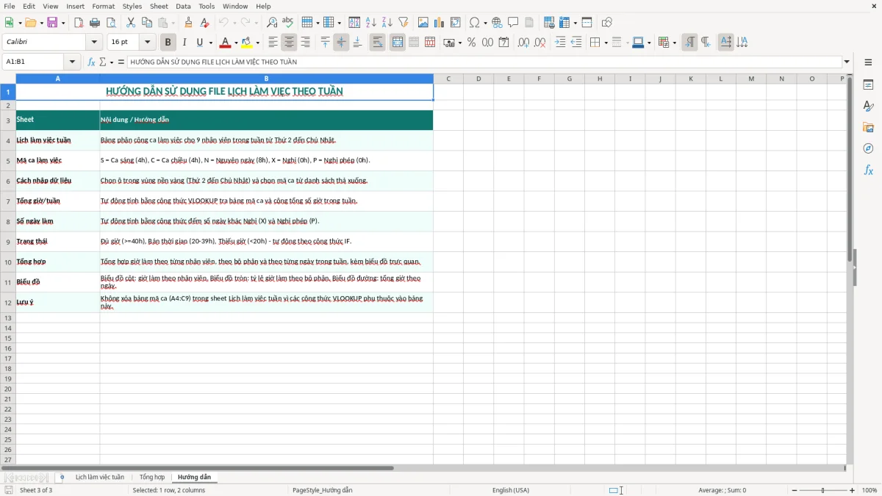
Task: Click the Insert Comment icon
Action: [513, 23]
